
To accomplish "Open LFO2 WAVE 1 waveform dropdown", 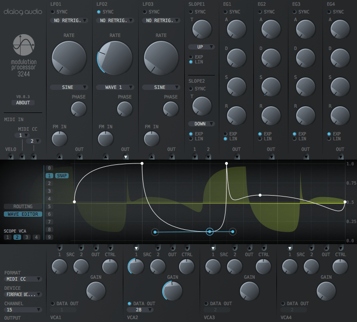I will coord(115,87).
